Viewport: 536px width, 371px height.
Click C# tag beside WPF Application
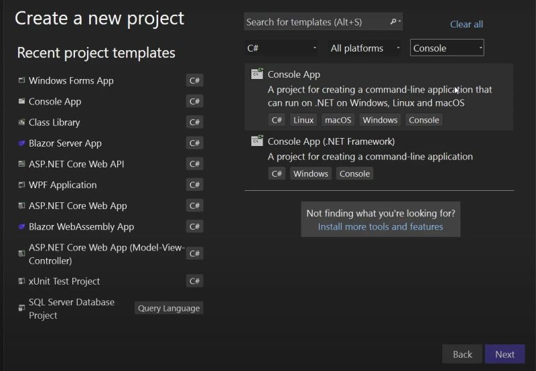194,185
